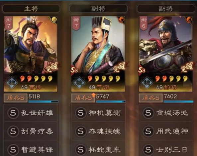Image resolution: width=197 pixels, height=156 pixels.
Task: Tap the yin-yang icon on 郝昭's card
Action: 189,19
